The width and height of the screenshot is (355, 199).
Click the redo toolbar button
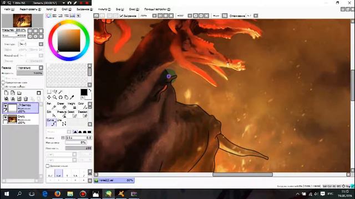click(102, 15)
